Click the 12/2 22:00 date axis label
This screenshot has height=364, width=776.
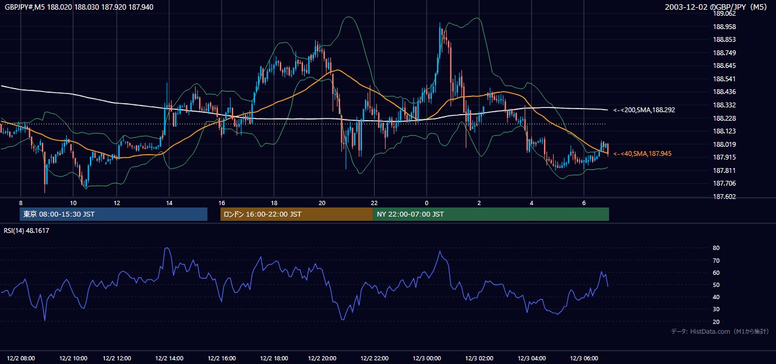[375, 359]
